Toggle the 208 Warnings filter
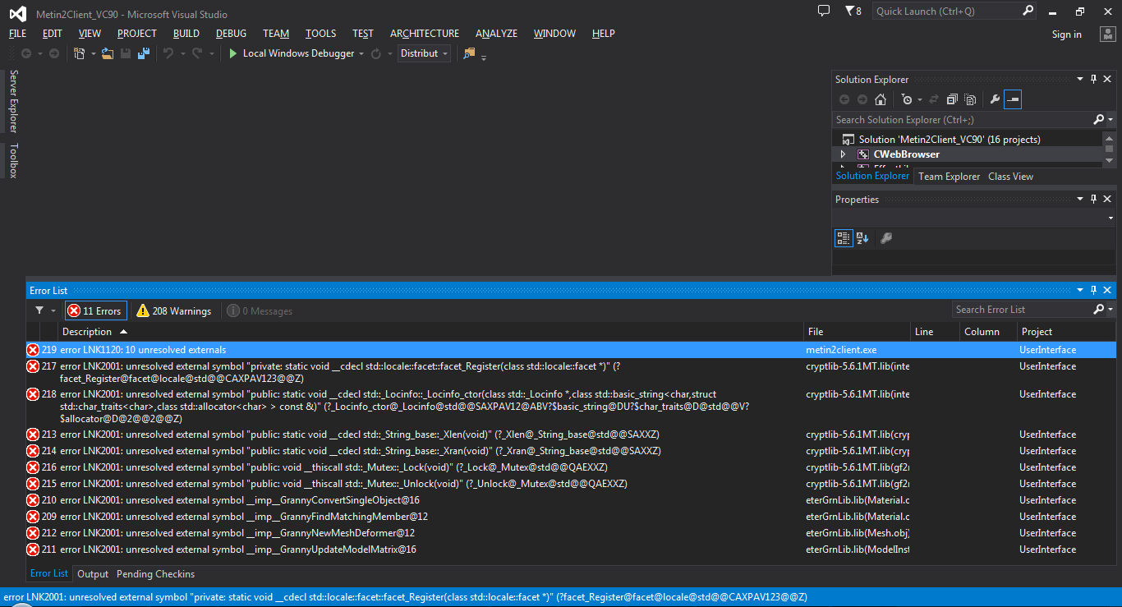This screenshot has height=607, width=1122. tap(174, 310)
